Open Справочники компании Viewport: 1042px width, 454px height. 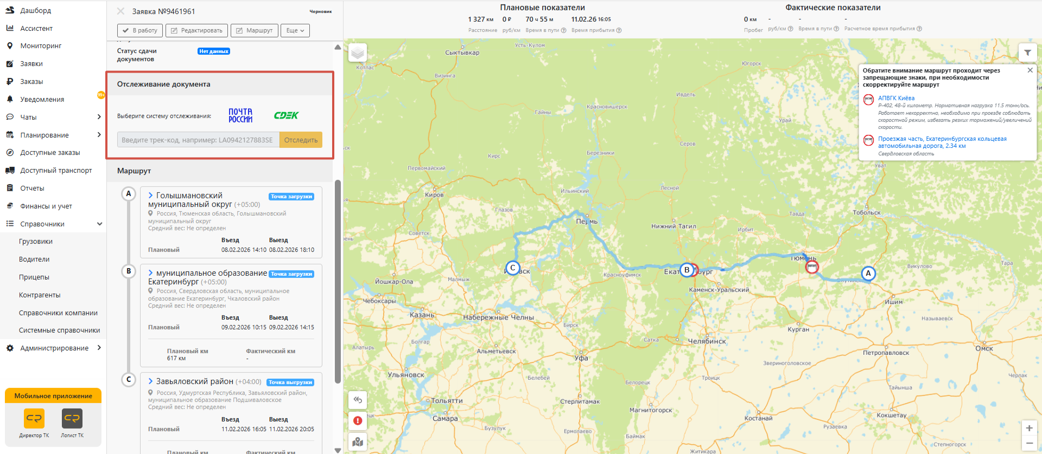point(58,313)
